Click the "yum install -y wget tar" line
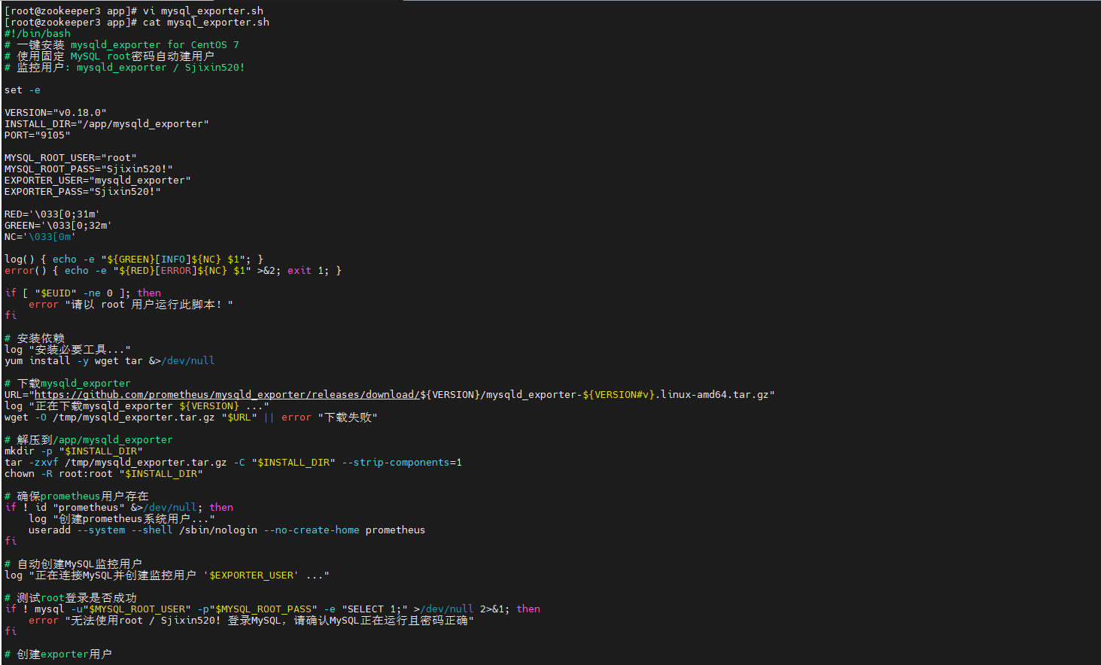 [x=109, y=360]
